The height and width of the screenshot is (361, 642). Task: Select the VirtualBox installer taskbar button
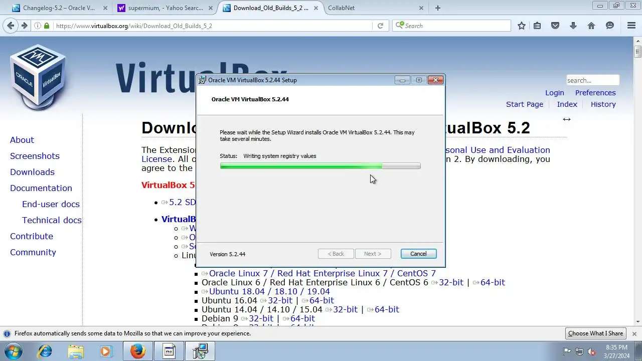(200, 351)
